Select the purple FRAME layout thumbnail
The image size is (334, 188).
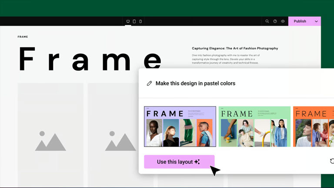[x=180, y=127]
